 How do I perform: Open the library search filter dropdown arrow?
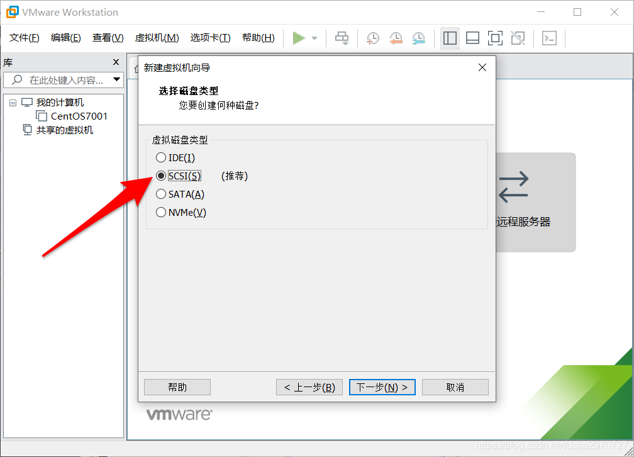coord(116,79)
